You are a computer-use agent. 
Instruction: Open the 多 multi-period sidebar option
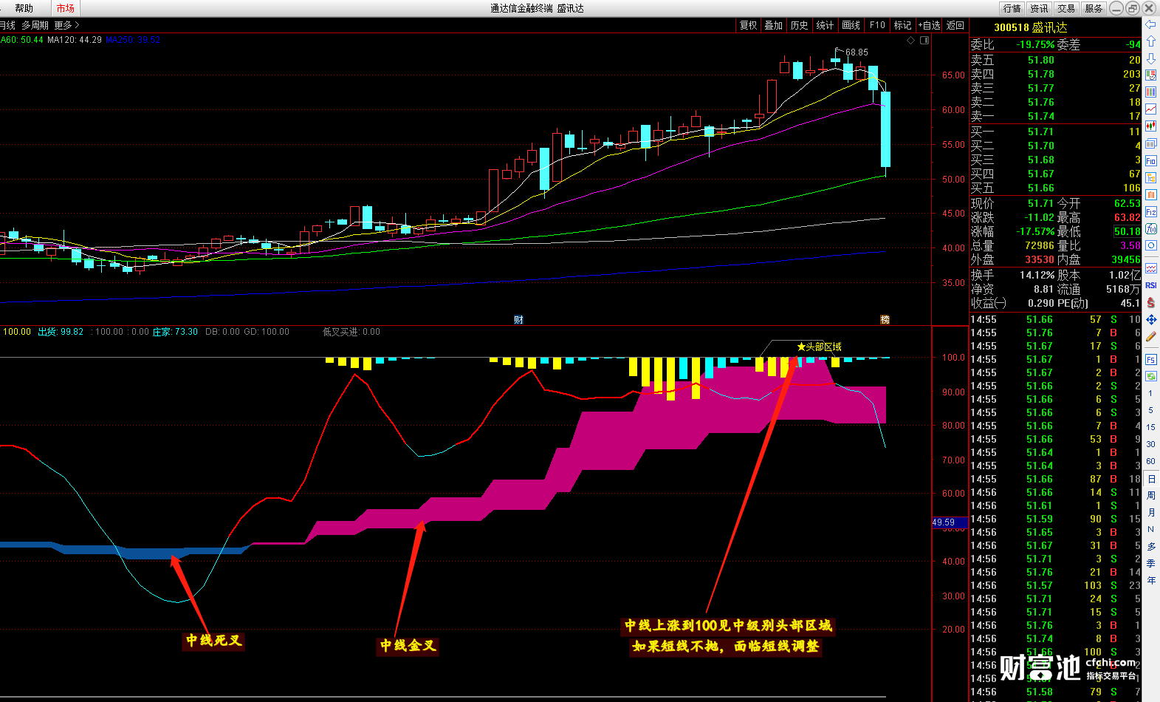click(x=1150, y=547)
